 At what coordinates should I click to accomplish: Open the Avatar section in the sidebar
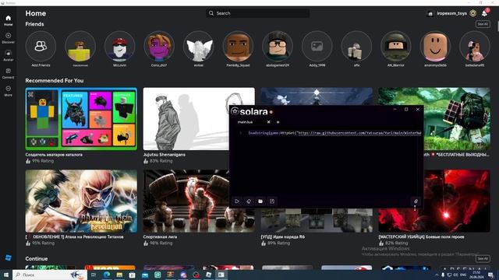point(9,55)
